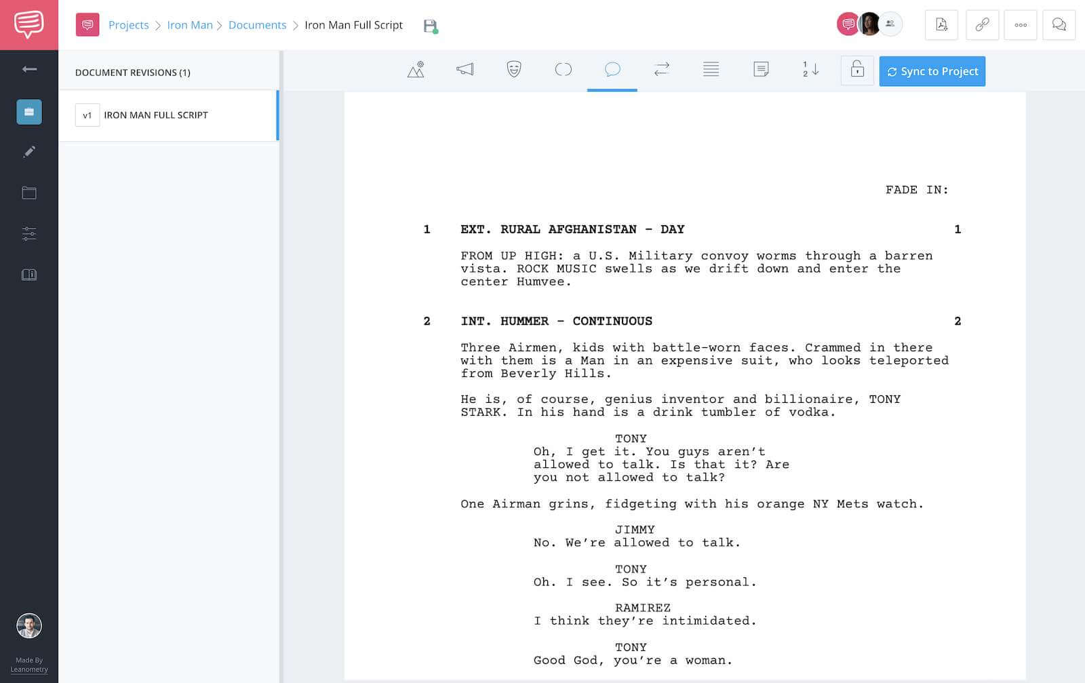Click the share link icon button
The height and width of the screenshot is (683, 1085).
point(982,25)
